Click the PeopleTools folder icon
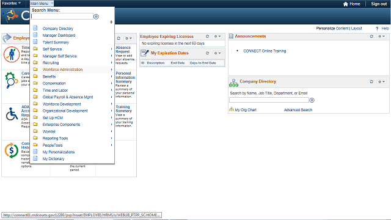The image size is (391, 220). coord(35,145)
